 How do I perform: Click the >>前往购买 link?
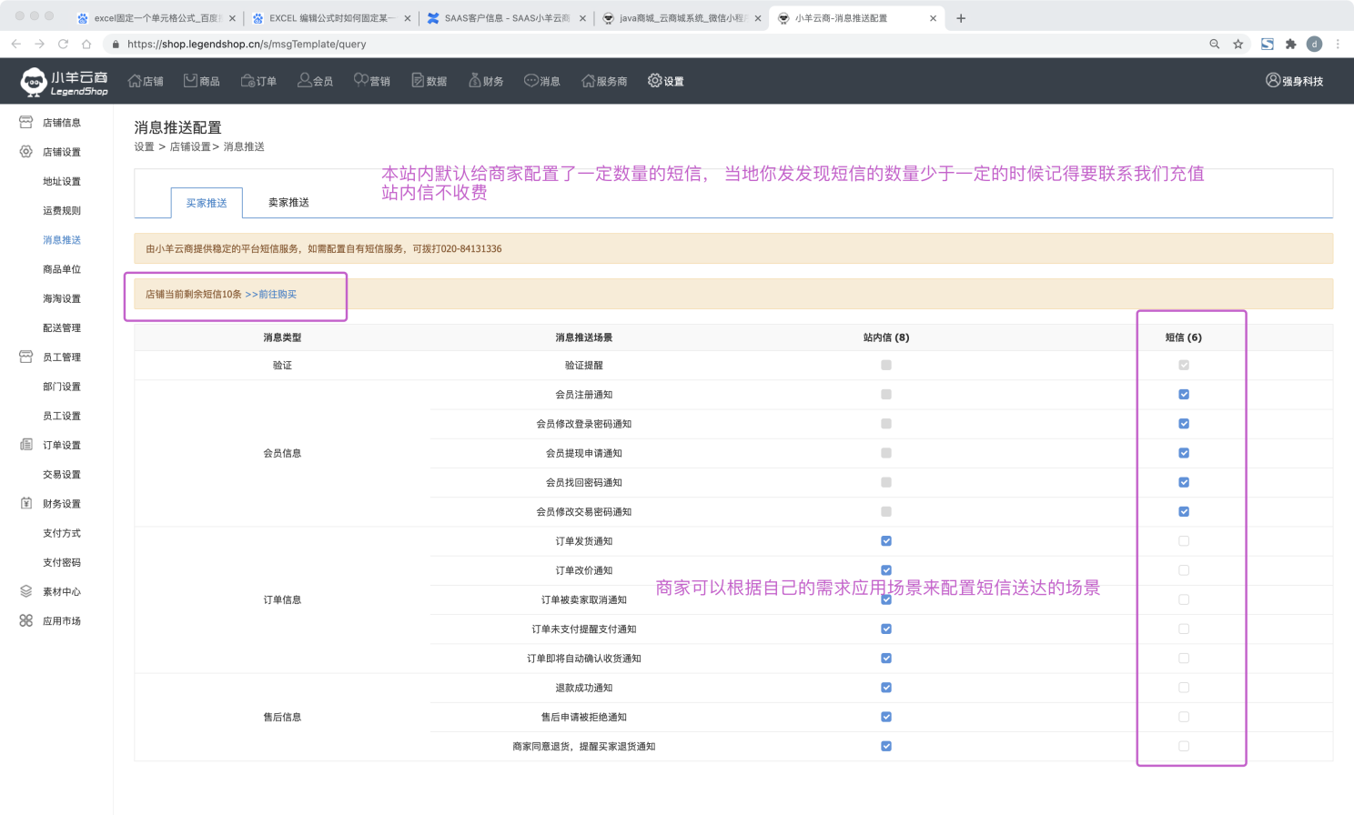271,295
